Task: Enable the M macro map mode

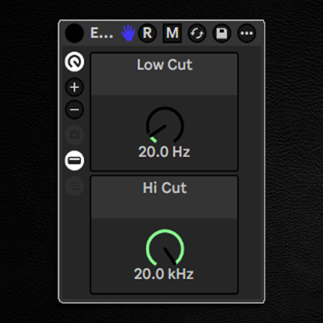Action: click(172, 33)
